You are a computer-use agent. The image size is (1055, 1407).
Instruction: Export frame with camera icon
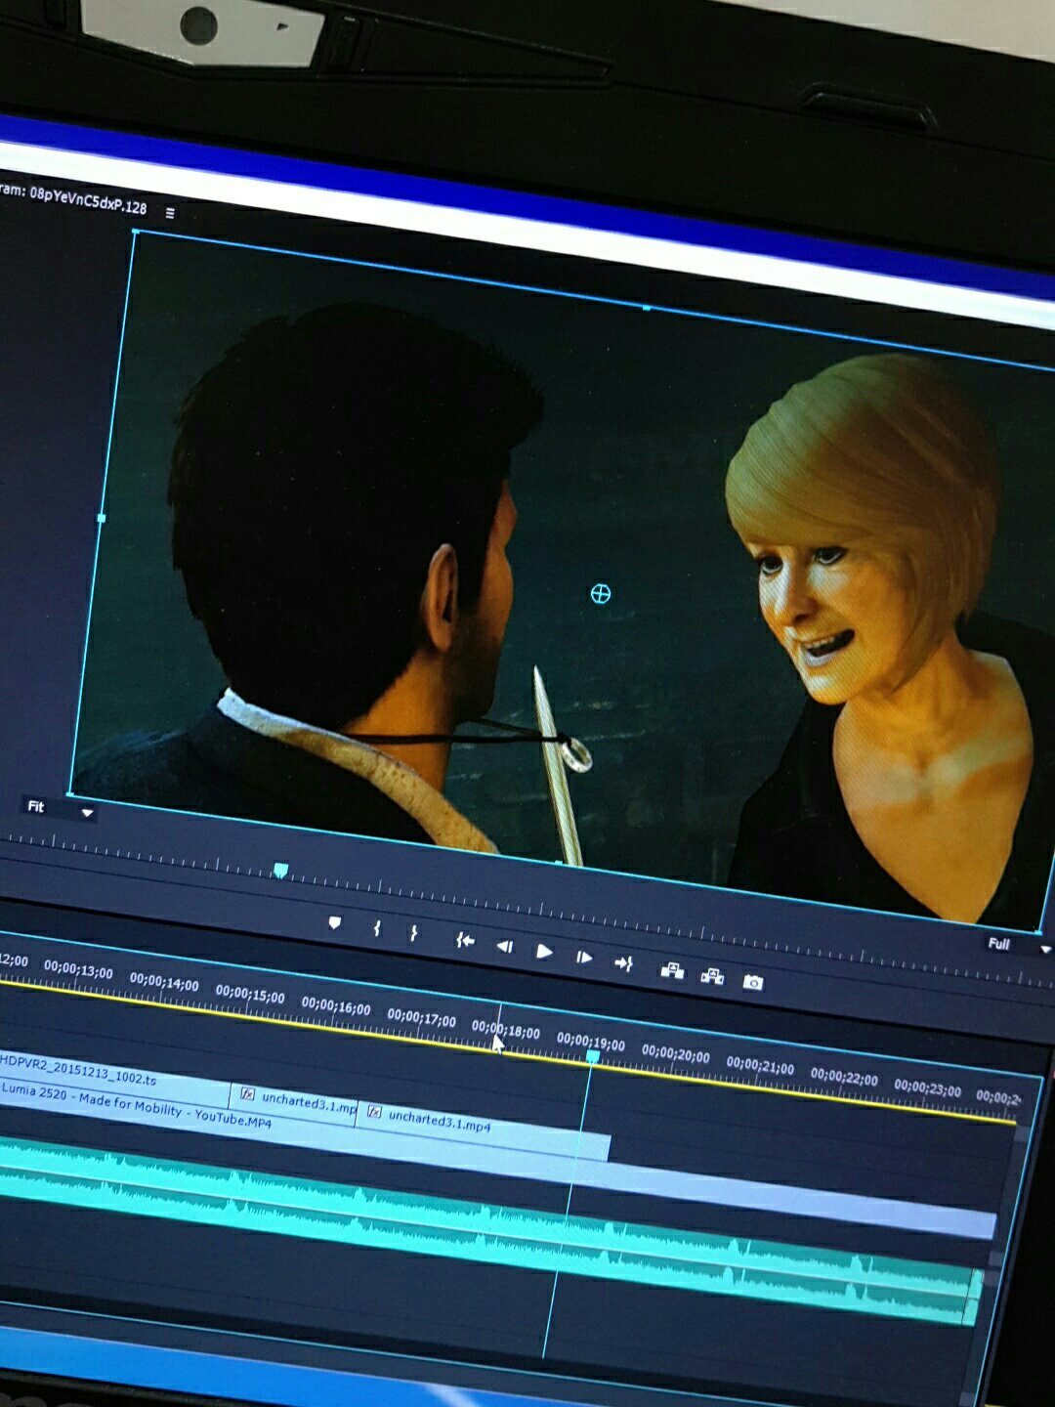pos(752,982)
